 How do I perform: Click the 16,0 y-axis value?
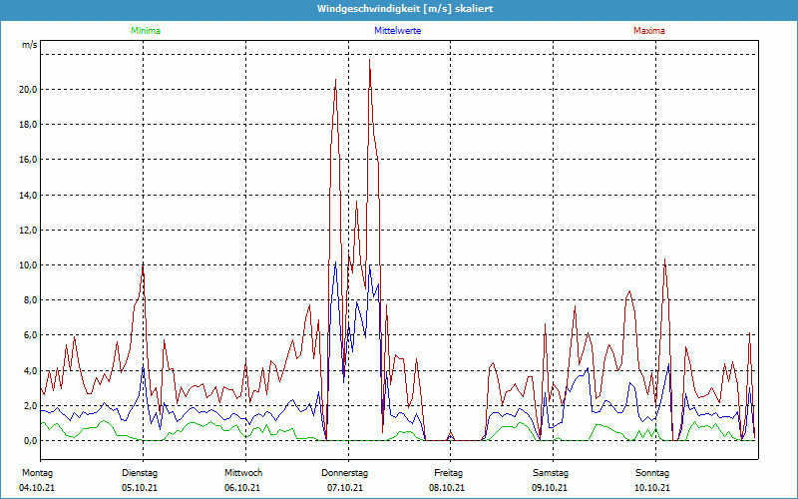[28, 160]
